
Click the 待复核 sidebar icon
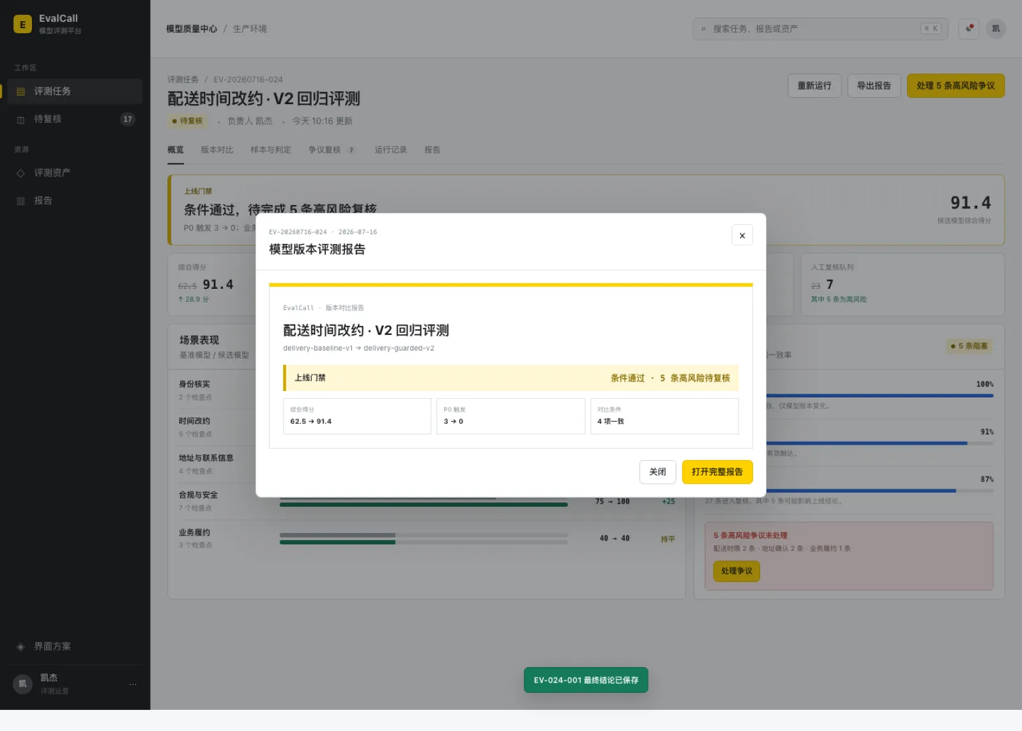[x=20, y=119]
